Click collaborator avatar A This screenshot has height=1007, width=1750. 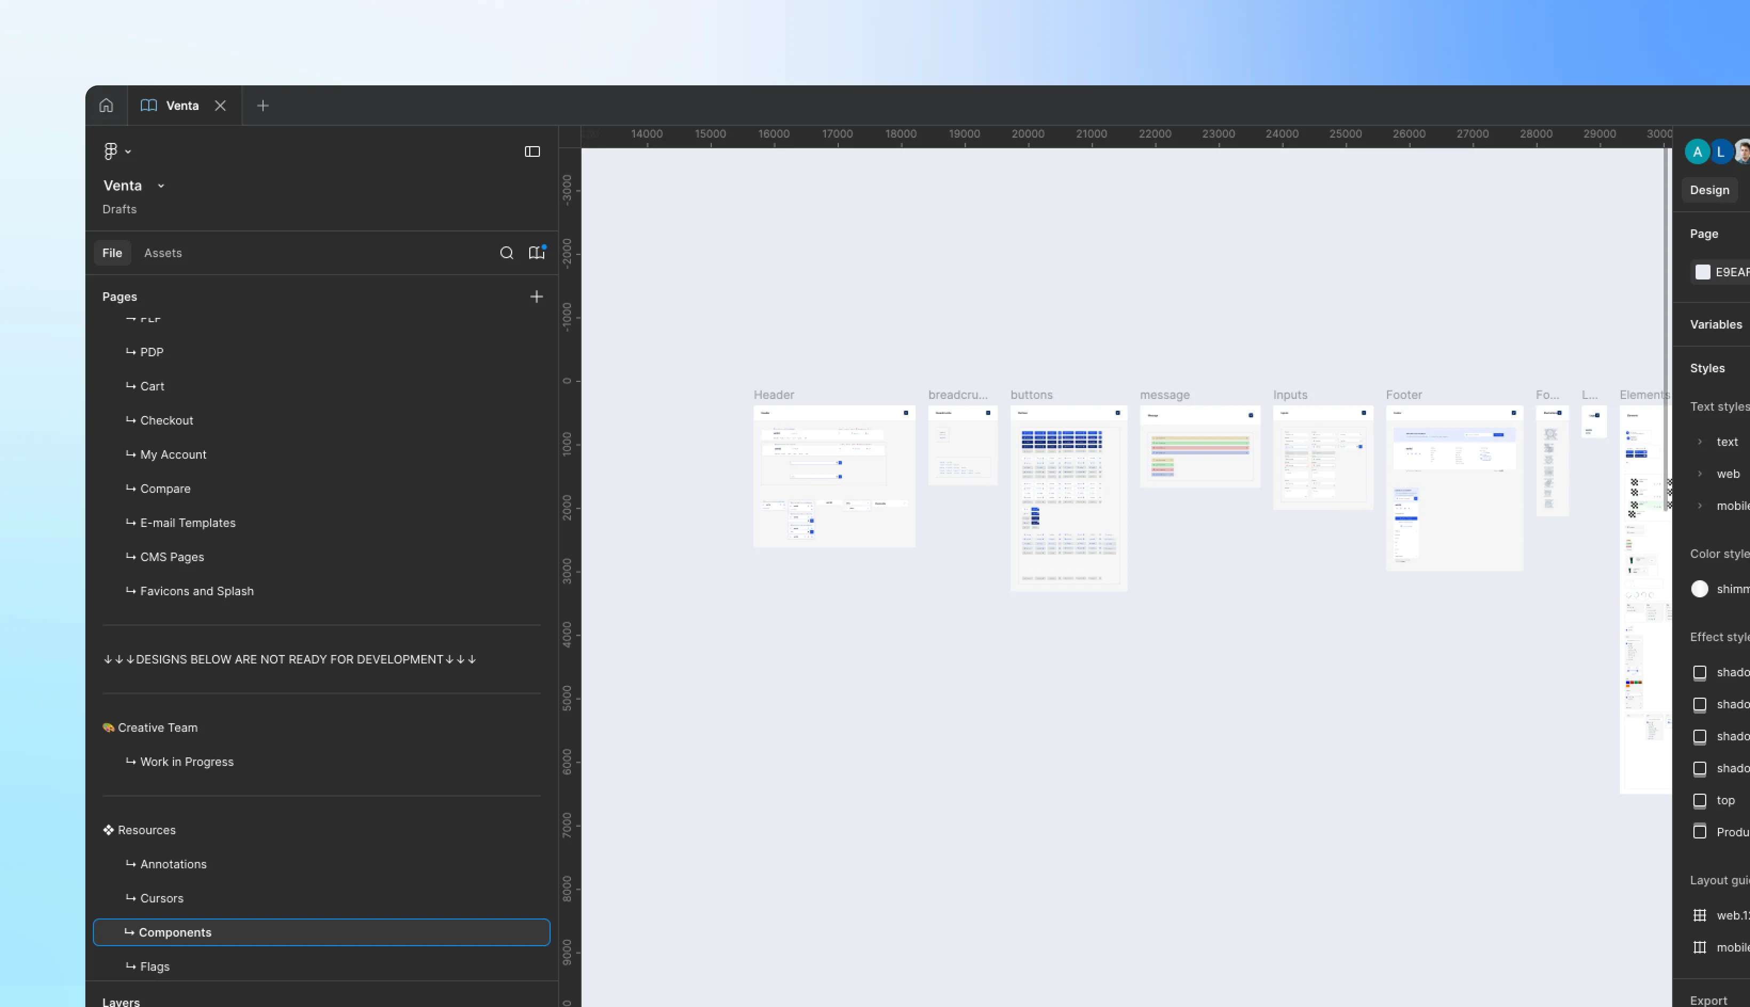click(x=1697, y=151)
